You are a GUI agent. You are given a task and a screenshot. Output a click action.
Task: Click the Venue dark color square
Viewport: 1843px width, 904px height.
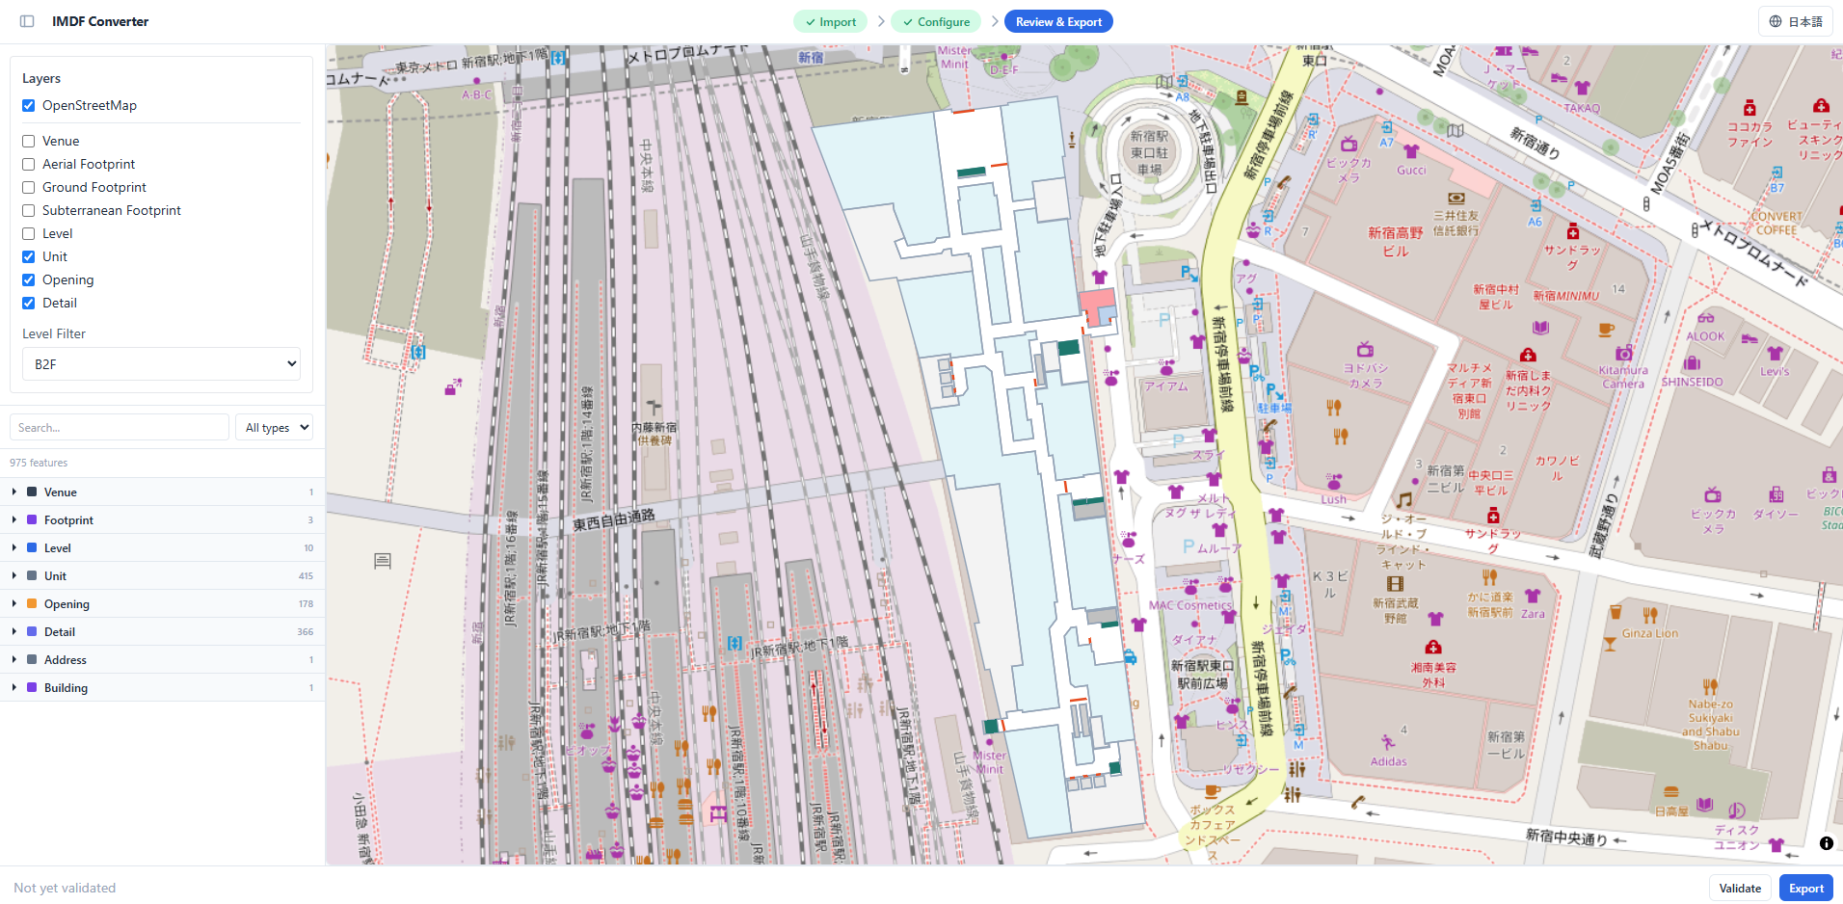(32, 492)
